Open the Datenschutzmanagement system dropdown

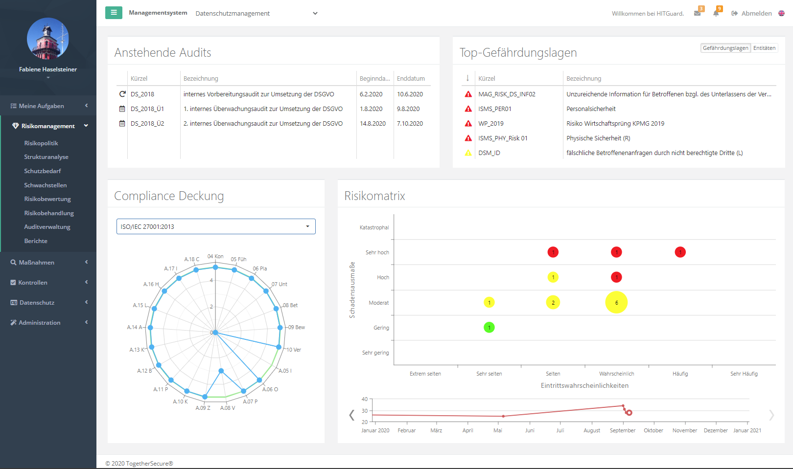point(257,13)
